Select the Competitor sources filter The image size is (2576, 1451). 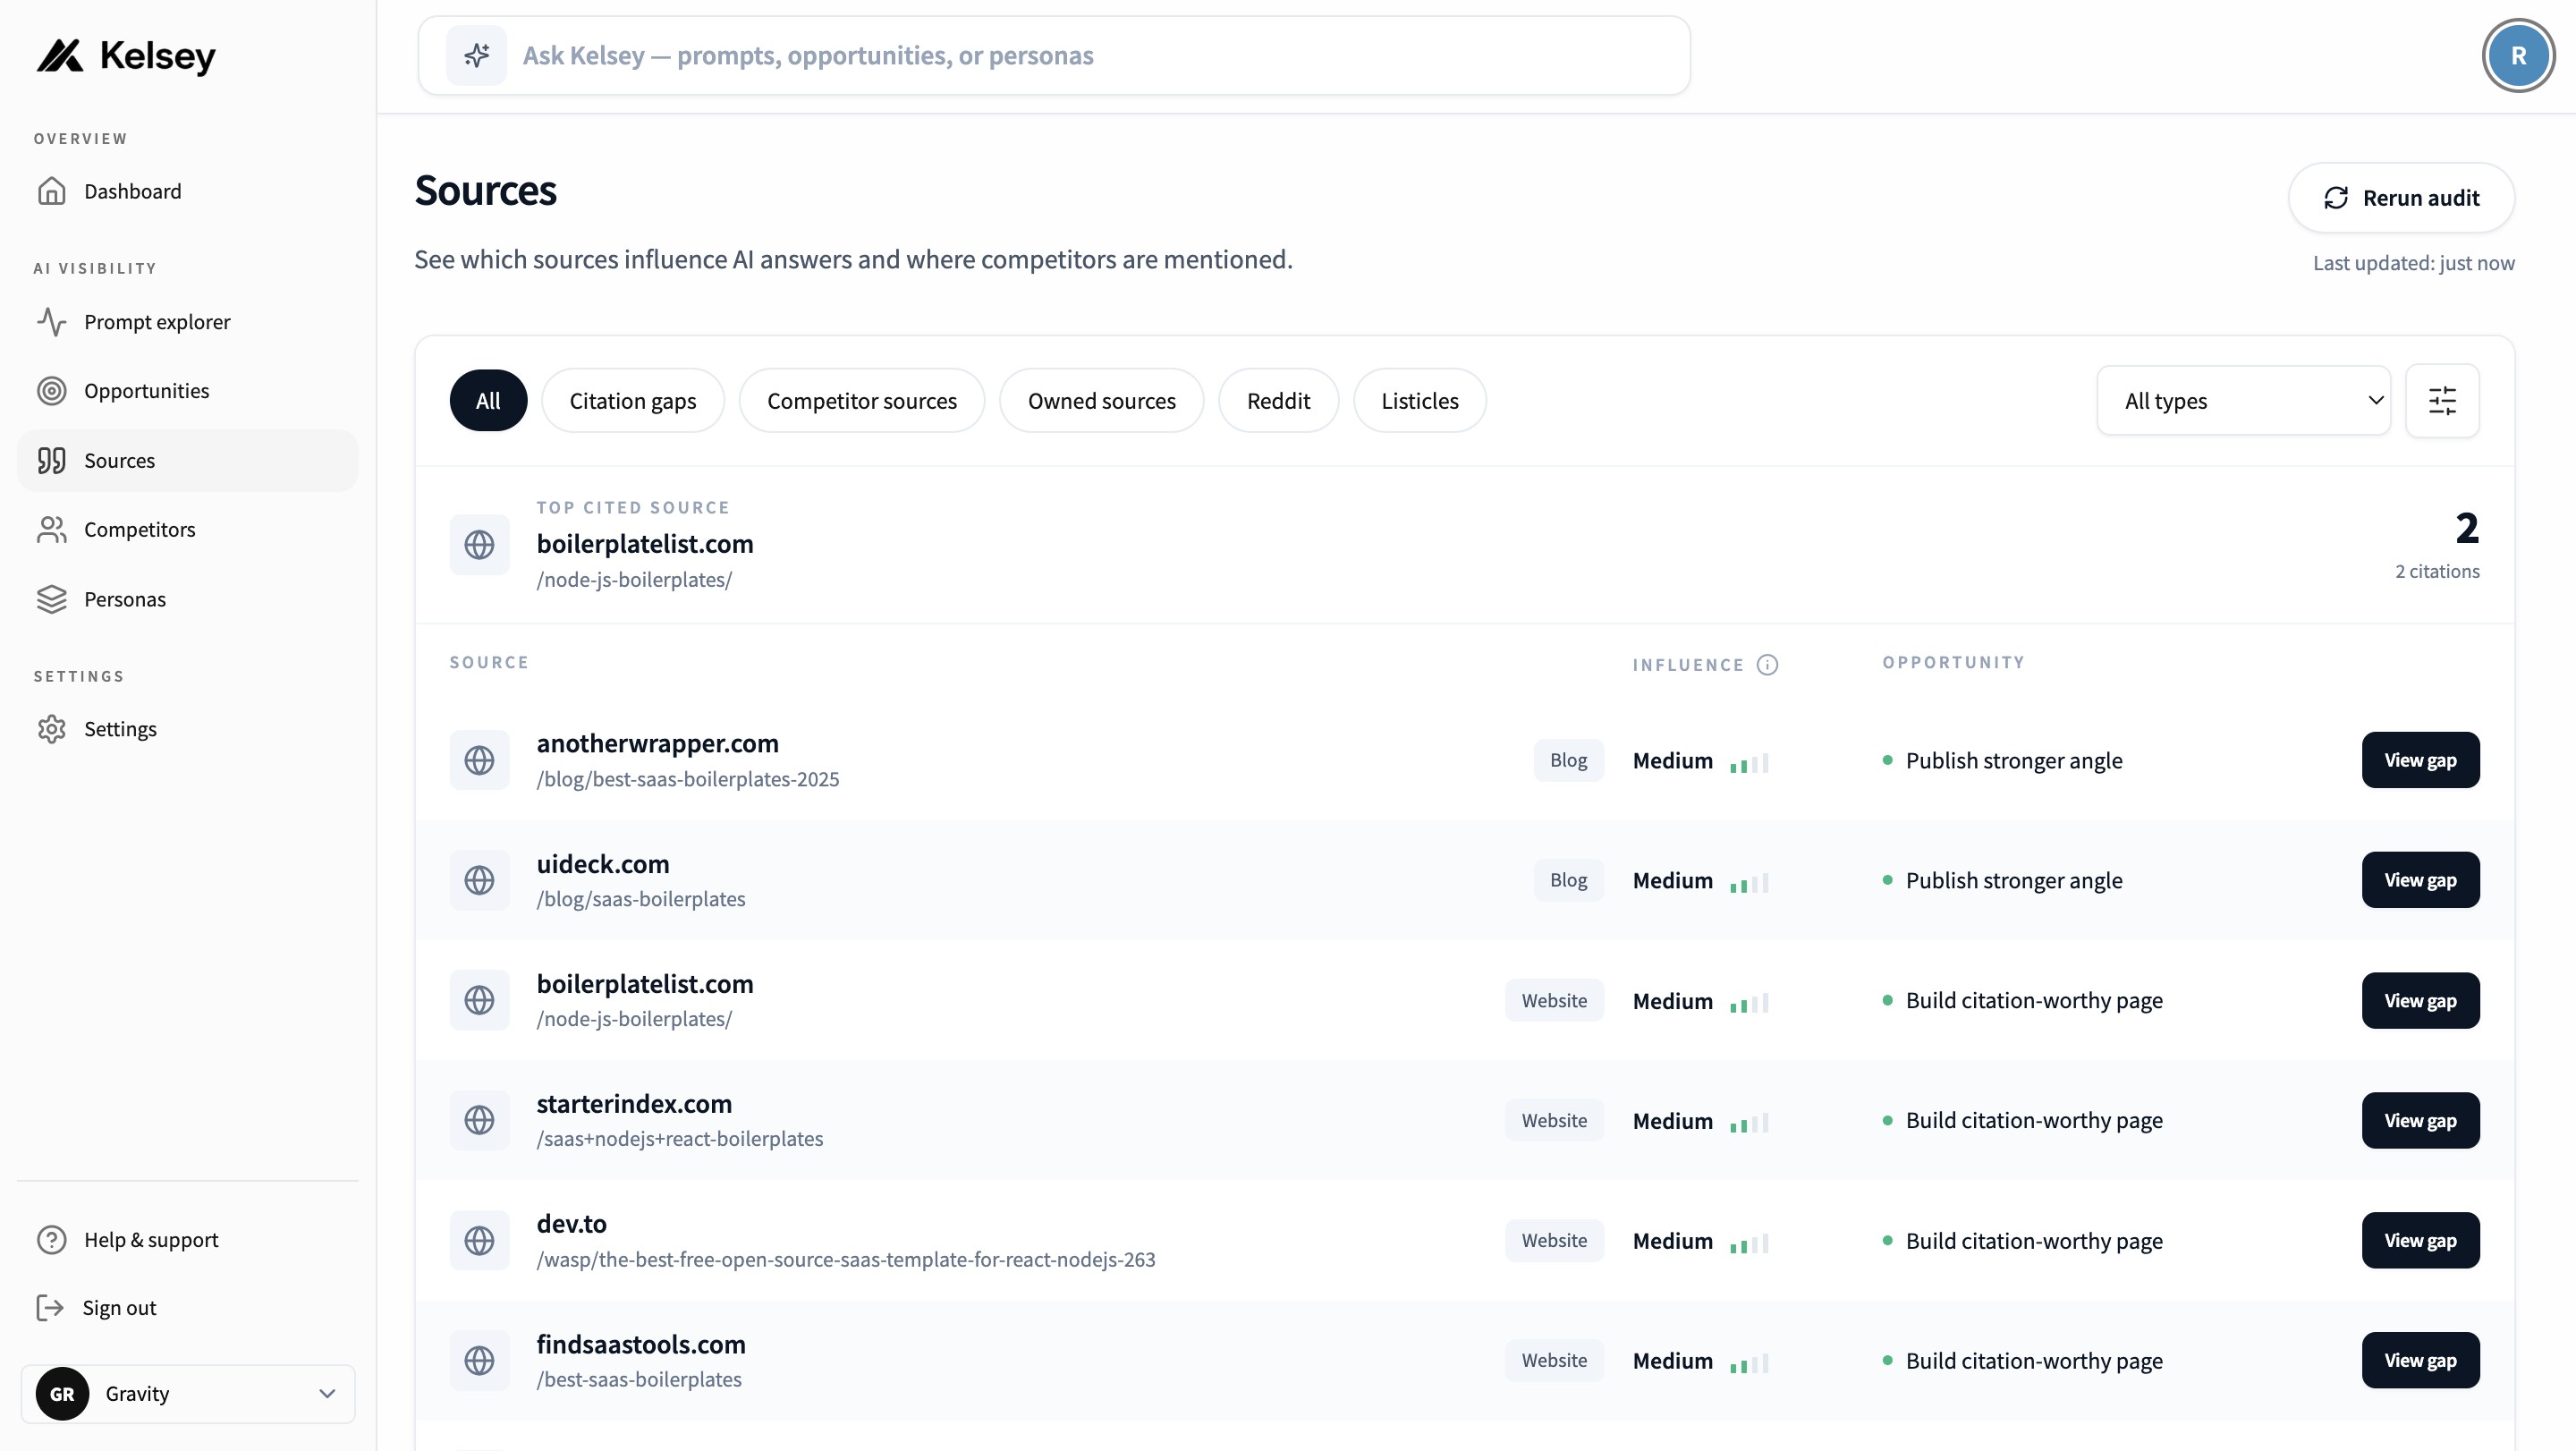(861, 401)
